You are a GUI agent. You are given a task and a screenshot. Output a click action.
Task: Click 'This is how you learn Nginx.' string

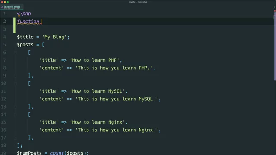click(x=116, y=130)
